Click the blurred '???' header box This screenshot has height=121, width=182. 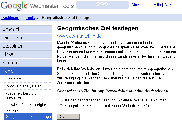pyautogui.click(x=102, y=5)
